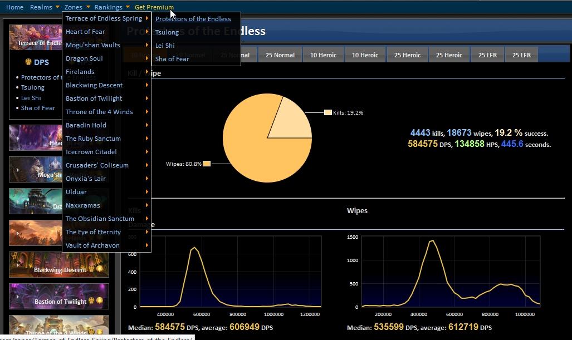Go to the Home menu item
This screenshot has width=572, height=340.
(x=14, y=7)
